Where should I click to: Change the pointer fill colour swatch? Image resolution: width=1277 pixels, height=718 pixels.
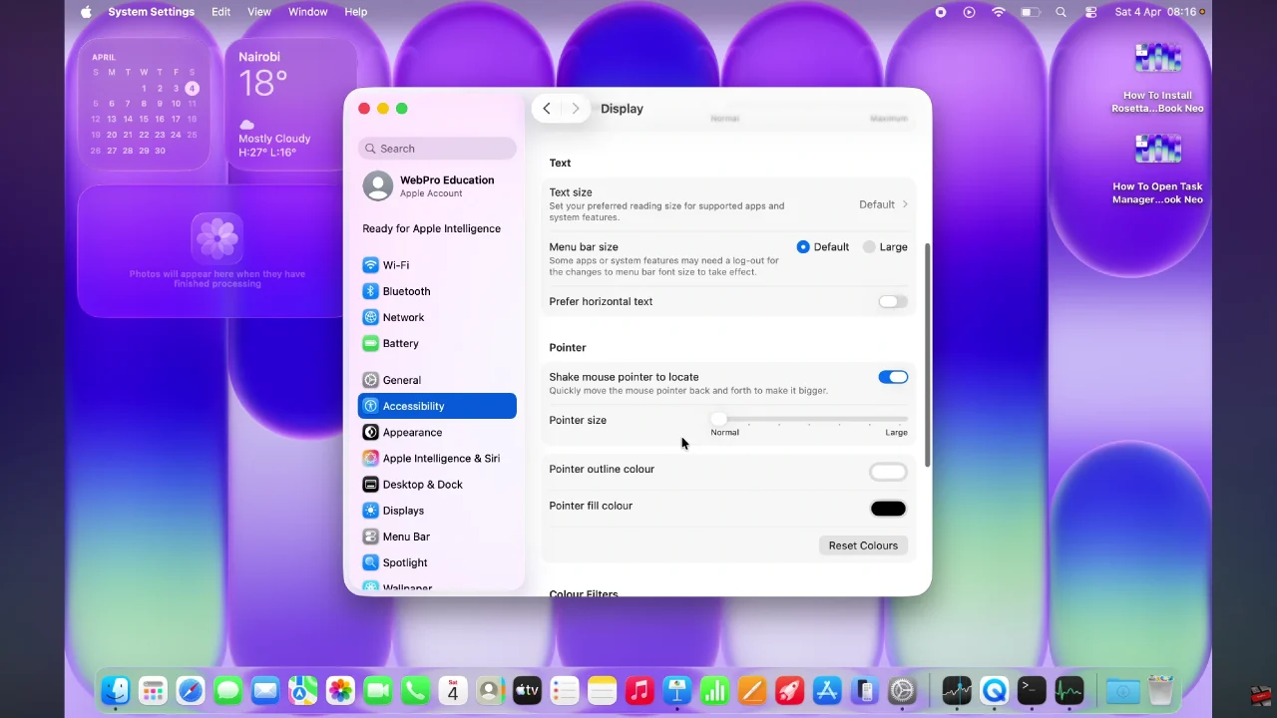pyautogui.click(x=887, y=508)
